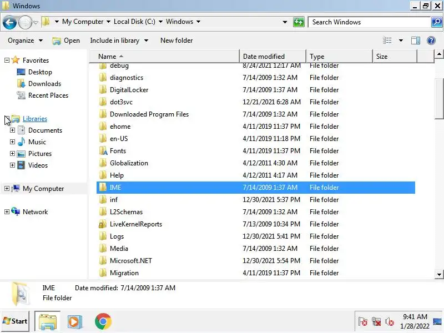Open the Organize menu
This screenshot has height=333, width=444.
click(x=25, y=41)
